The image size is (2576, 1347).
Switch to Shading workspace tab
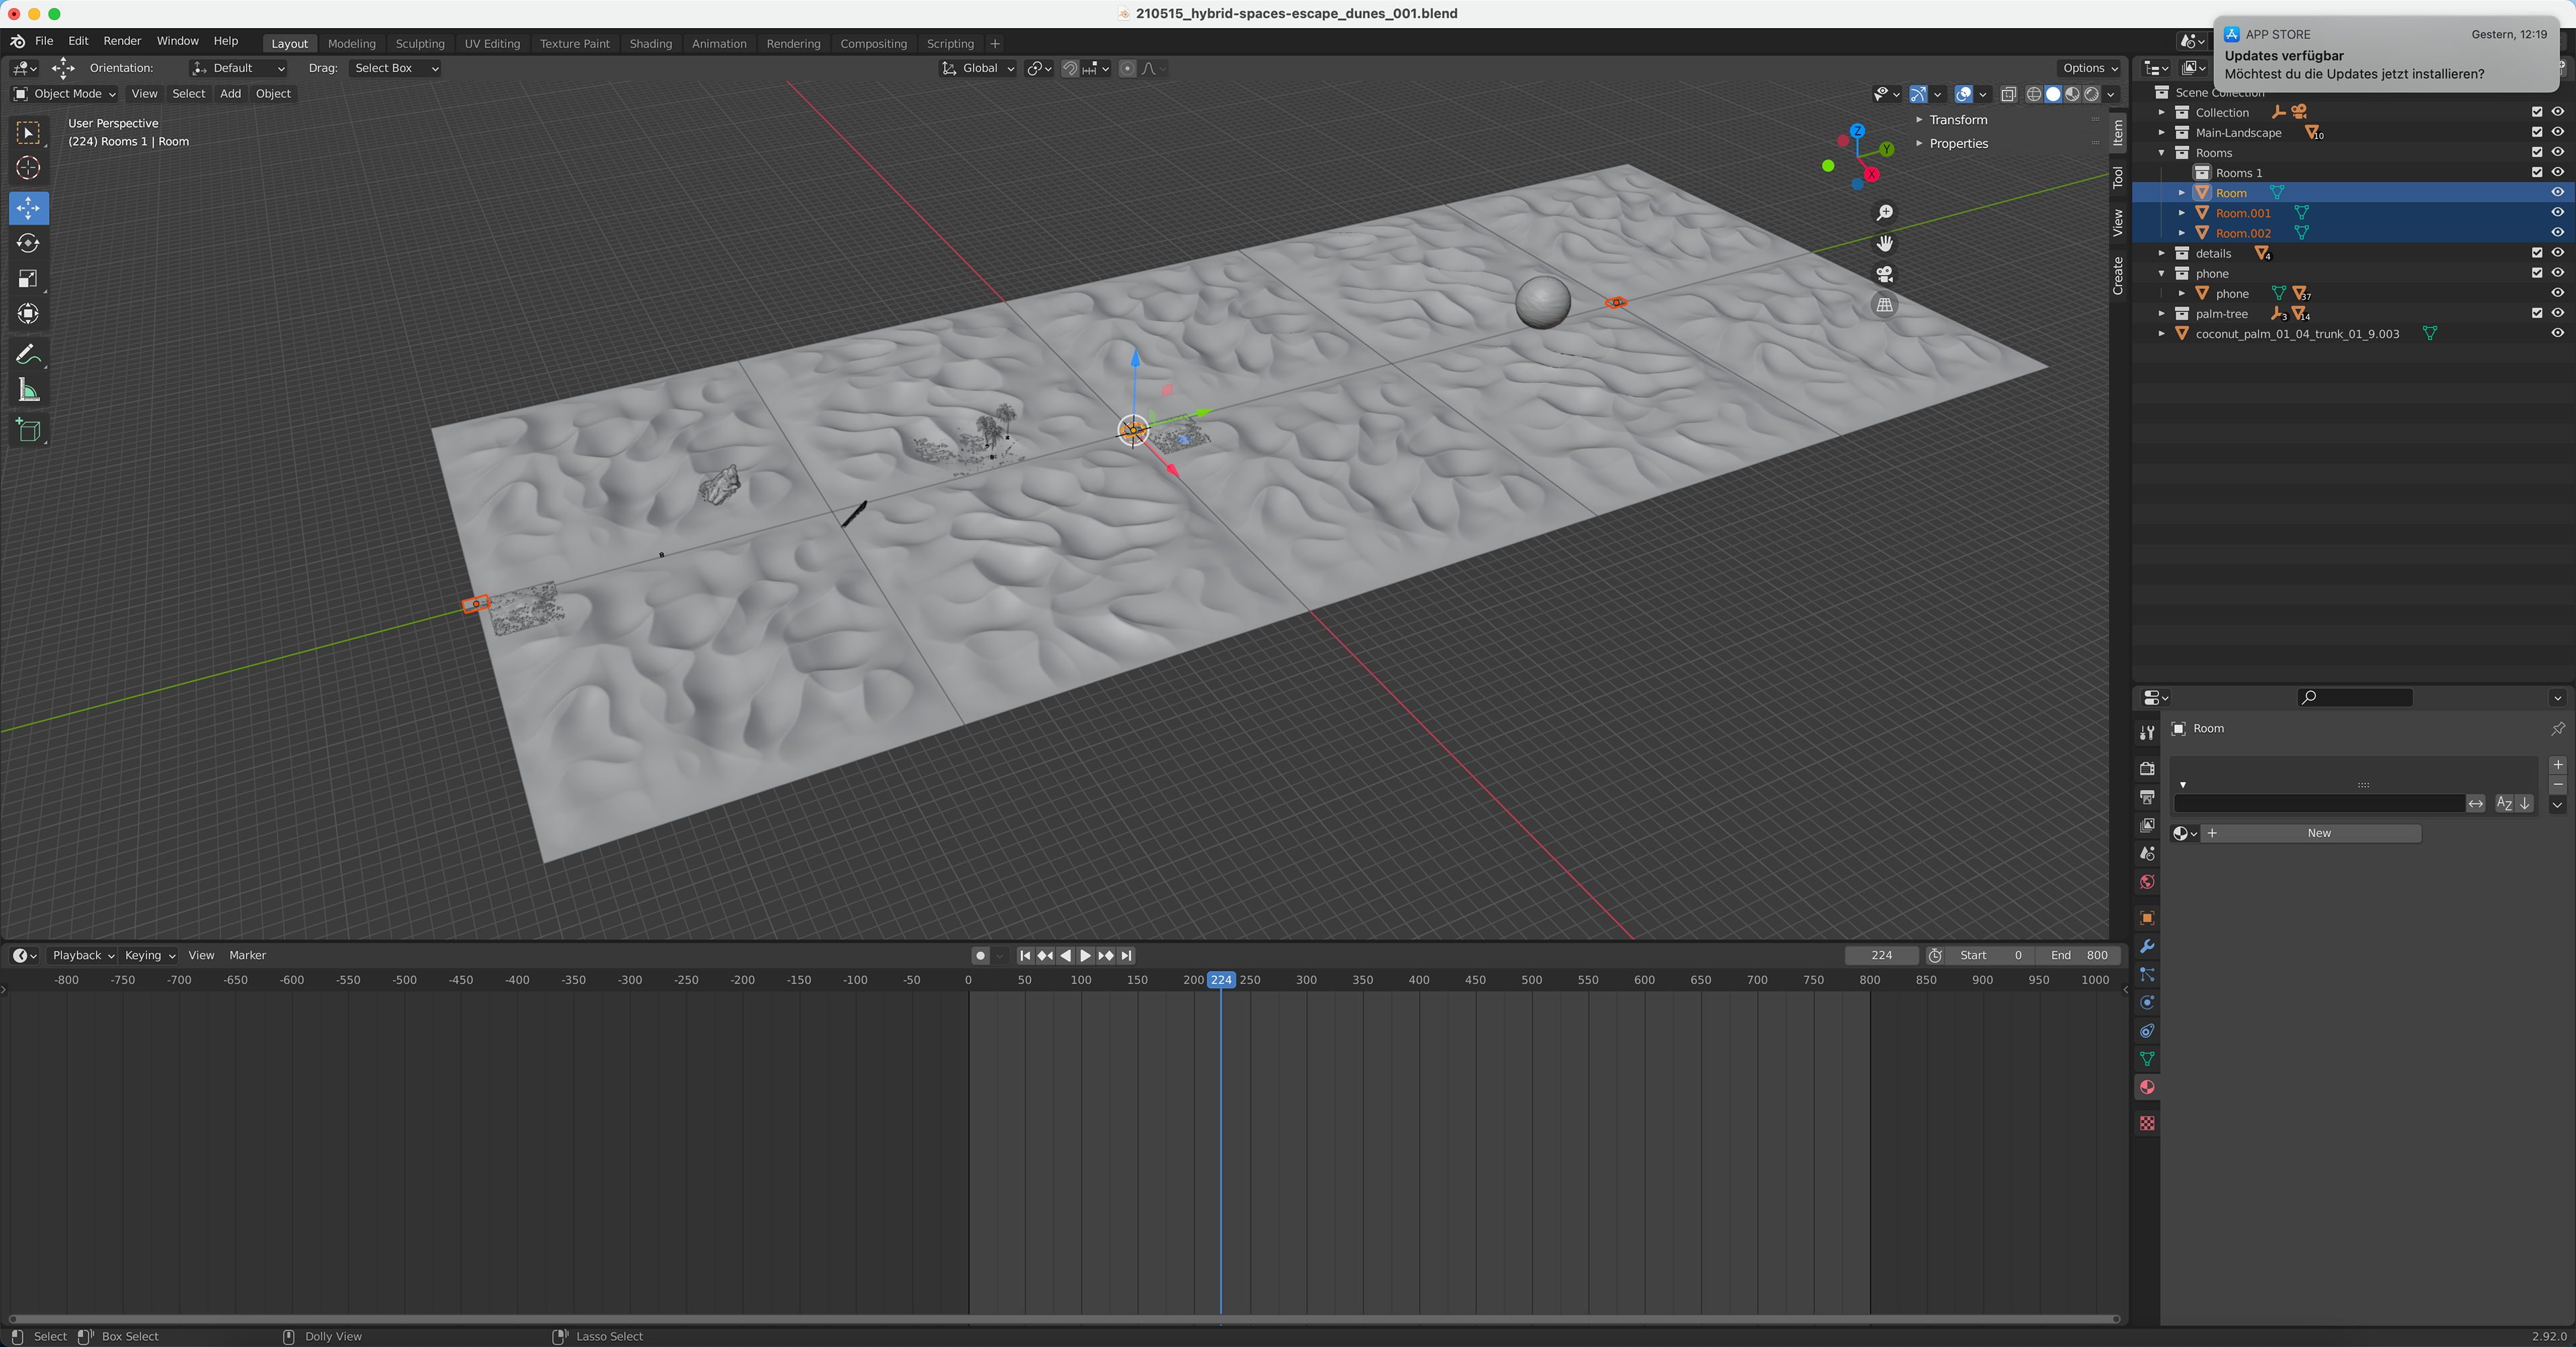650,44
